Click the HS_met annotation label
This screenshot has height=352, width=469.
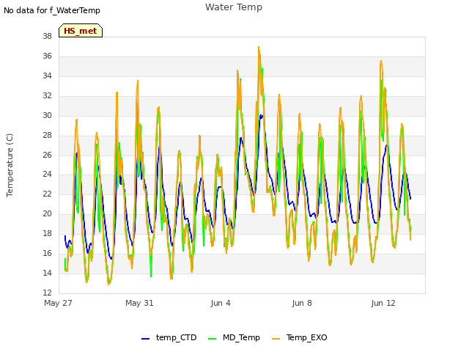click(81, 31)
